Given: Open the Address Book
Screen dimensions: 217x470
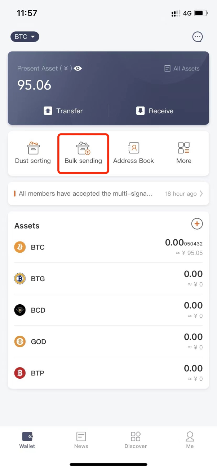Looking at the screenshot, I should click(x=133, y=153).
